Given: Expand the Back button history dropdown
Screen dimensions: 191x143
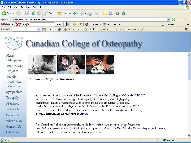Looking at the screenshot, I should (x=13, y=13).
